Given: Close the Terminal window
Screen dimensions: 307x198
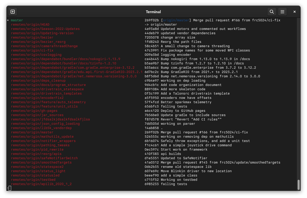Looking at the screenshot, I should point(294,12).
